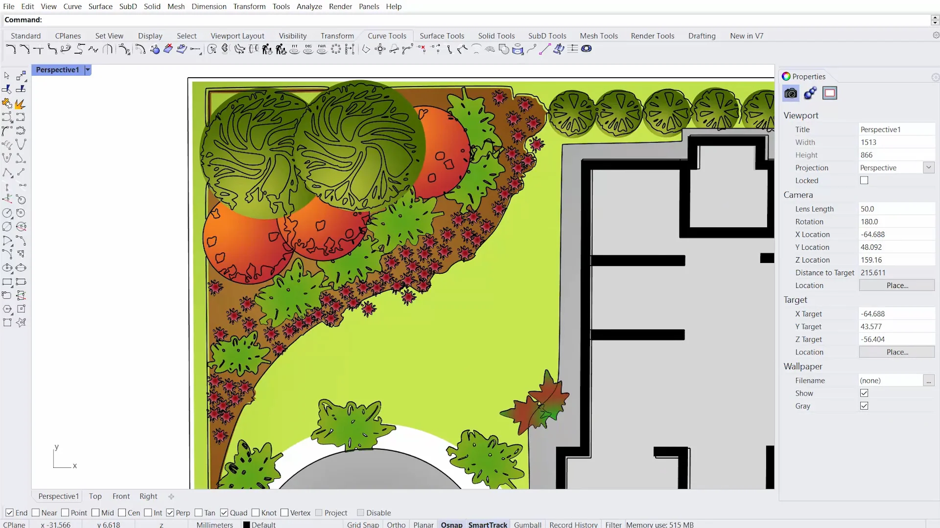Open the Millimeters units in status bar
This screenshot has width=940, height=528.
[x=214, y=525]
